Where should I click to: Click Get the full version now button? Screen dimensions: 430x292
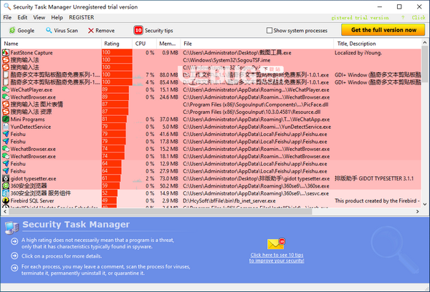pyautogui.click(x=383, y=30)
